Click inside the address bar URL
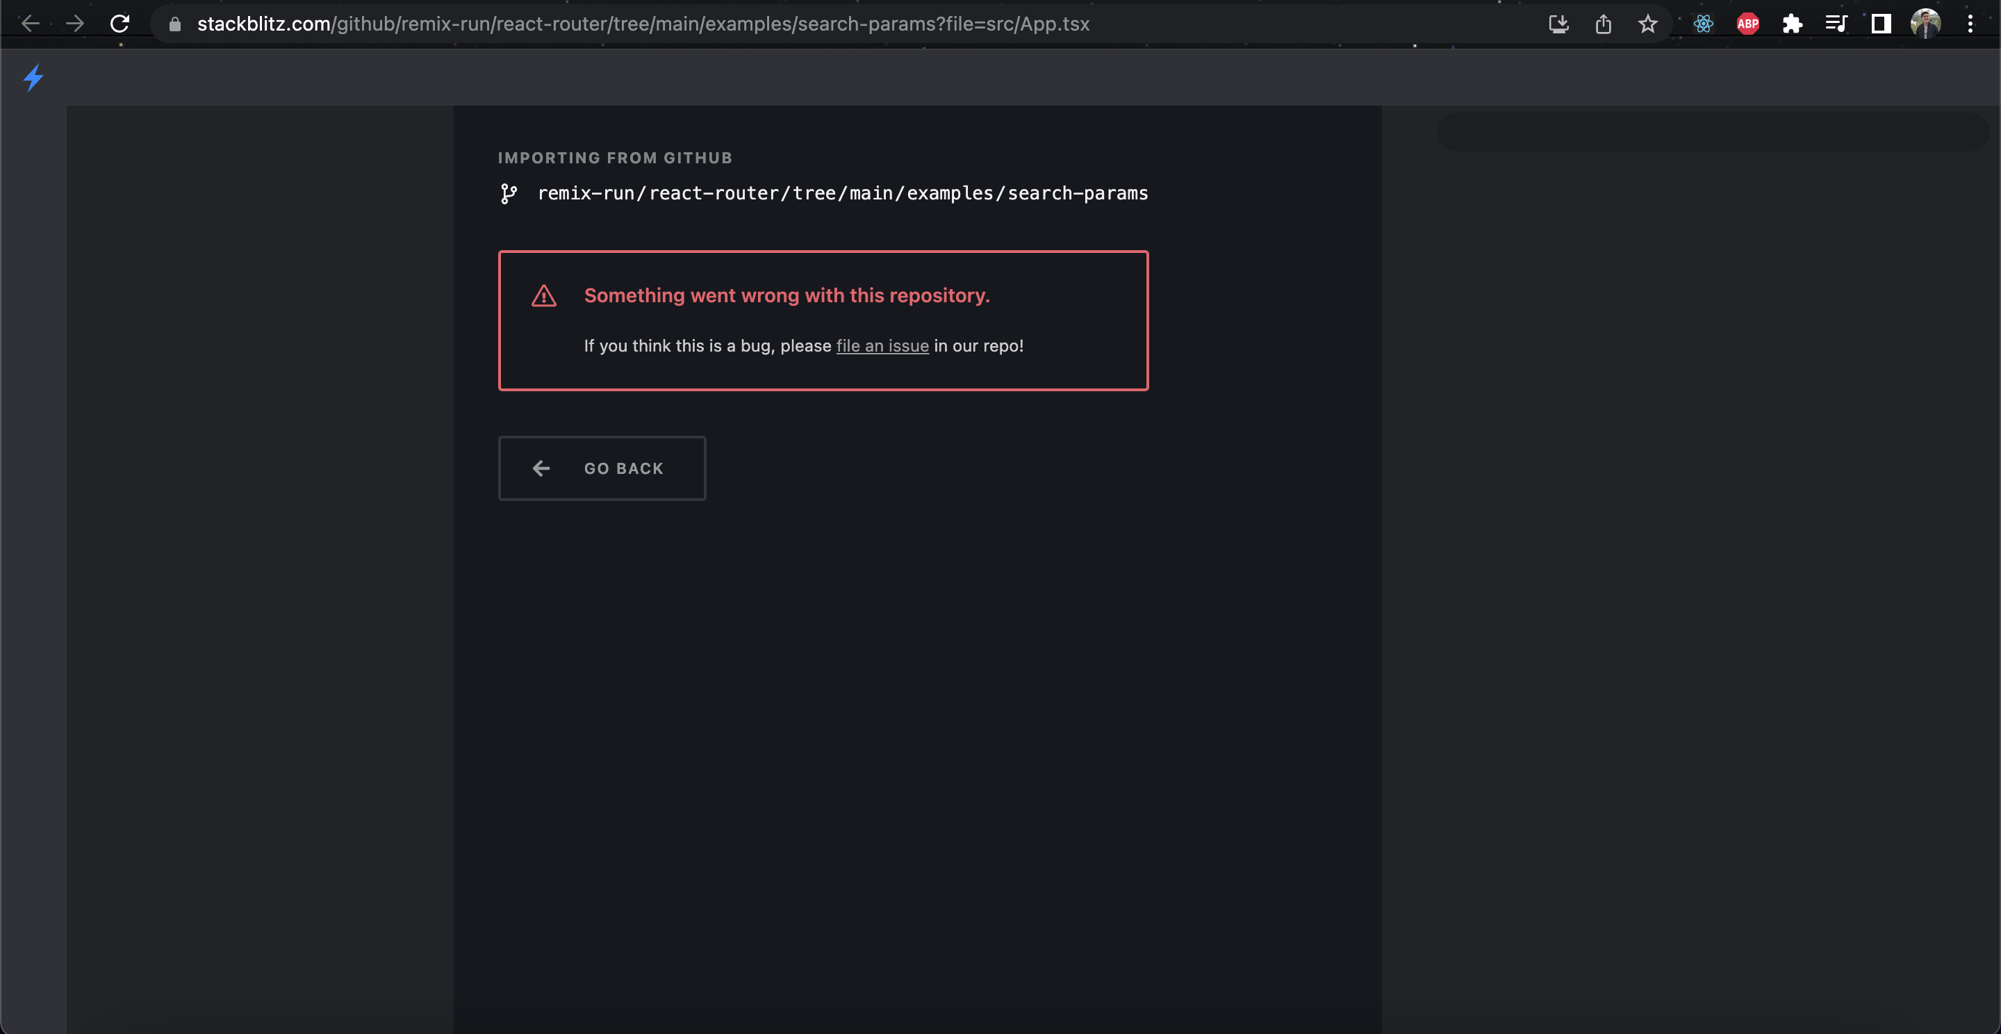 (621, 24)
